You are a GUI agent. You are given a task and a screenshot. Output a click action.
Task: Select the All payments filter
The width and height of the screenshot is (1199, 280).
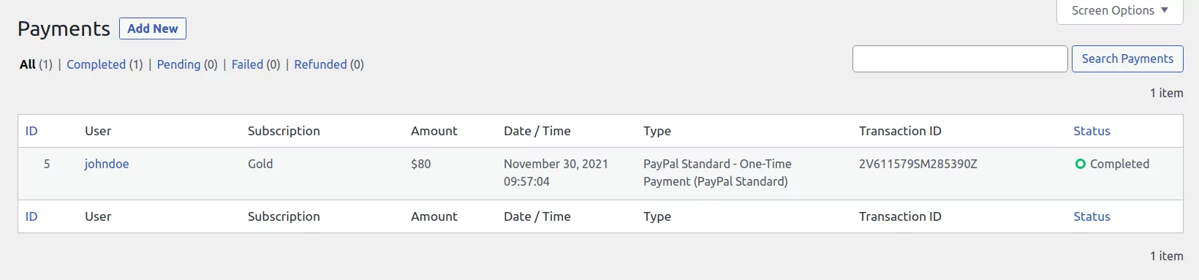pyautogui.click(x=28, y=64)
